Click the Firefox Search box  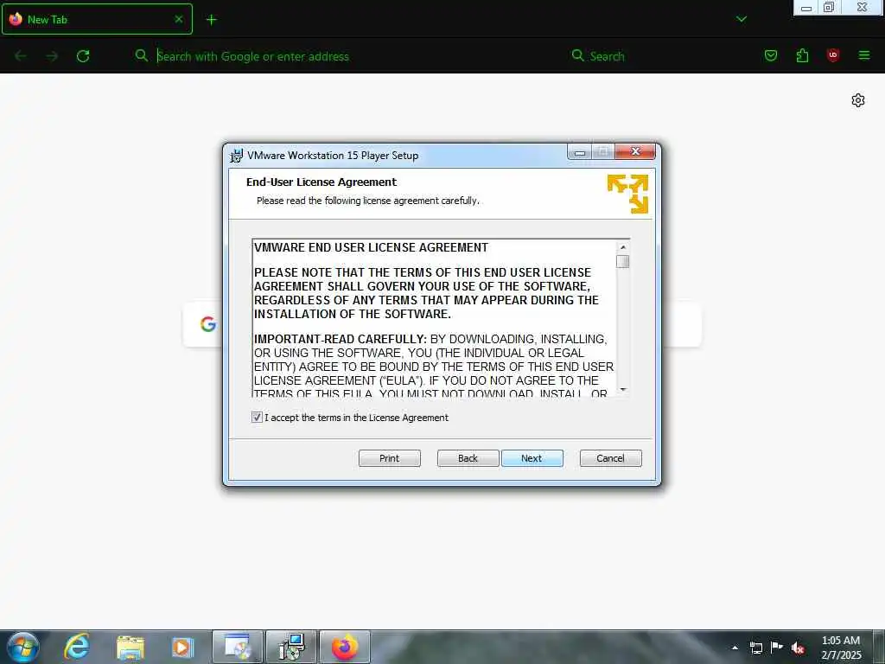click(x=658, y=56)
